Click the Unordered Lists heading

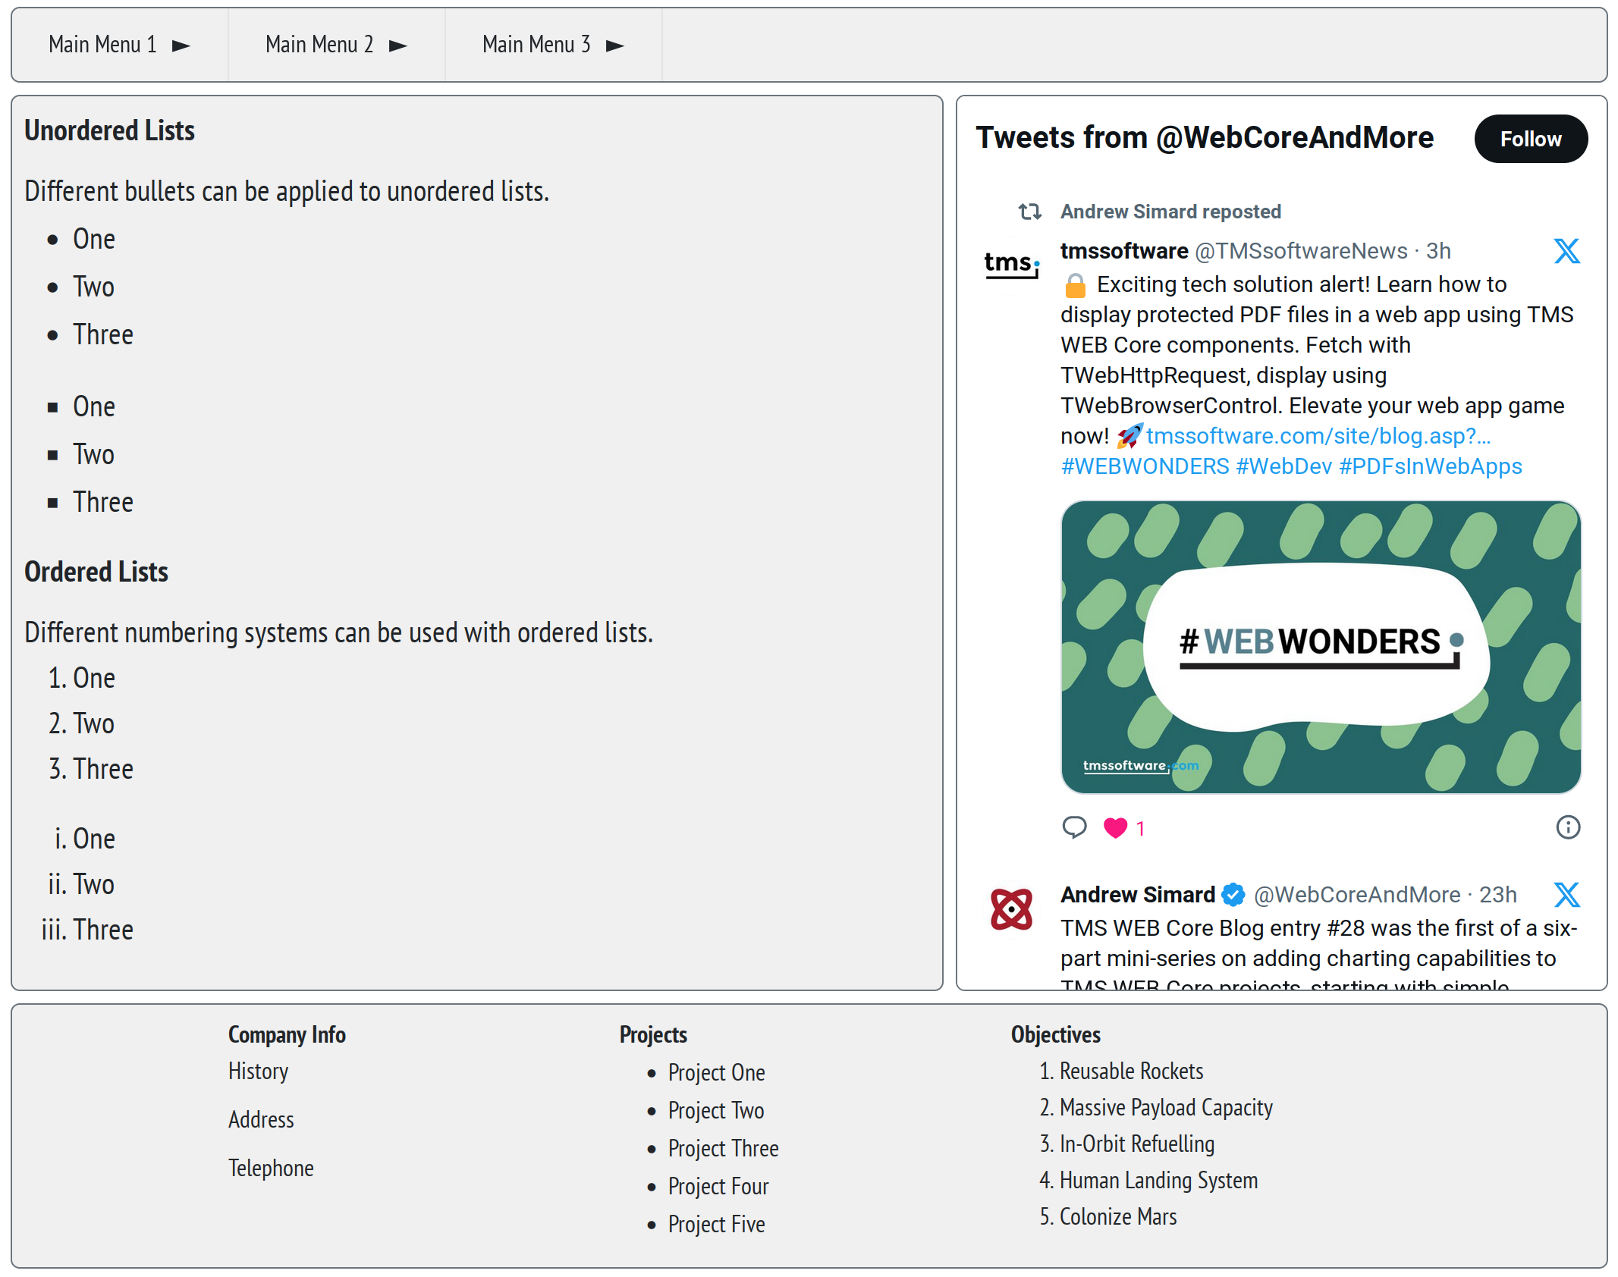click(x=109, y=131)
